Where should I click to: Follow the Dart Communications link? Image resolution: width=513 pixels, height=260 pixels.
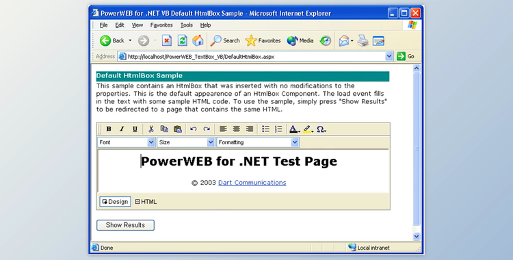click(252, 183)
